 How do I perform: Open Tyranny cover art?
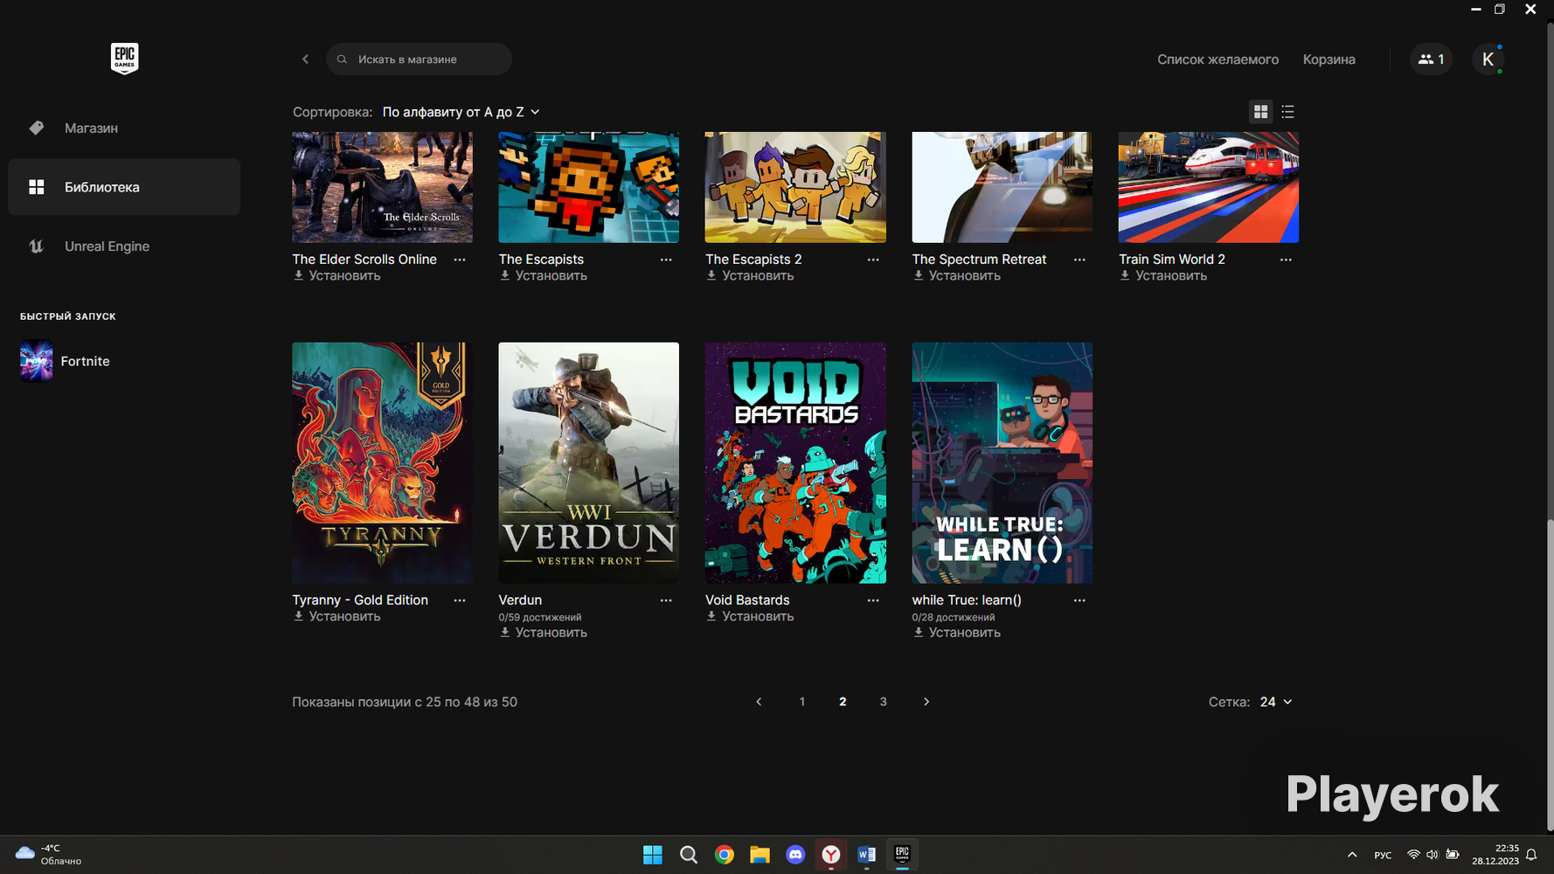(x=382, y=462)
